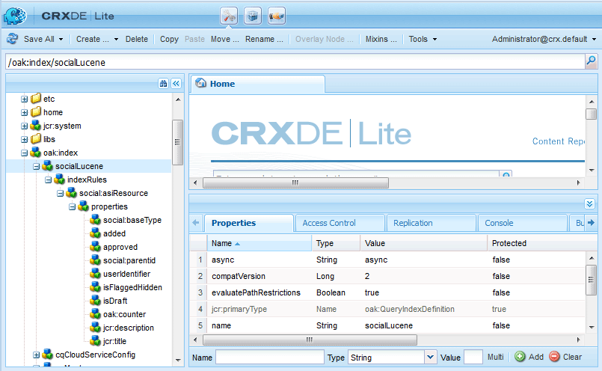Screen dimensions: 602x371
Task: Select the evaluatePathRestrictions property row
Action: pos(387,292)
